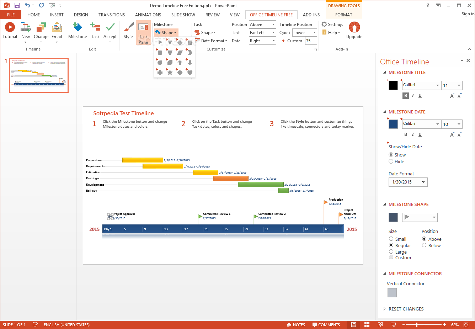Select the diamond milestone shape in popup

coord(180,42)
